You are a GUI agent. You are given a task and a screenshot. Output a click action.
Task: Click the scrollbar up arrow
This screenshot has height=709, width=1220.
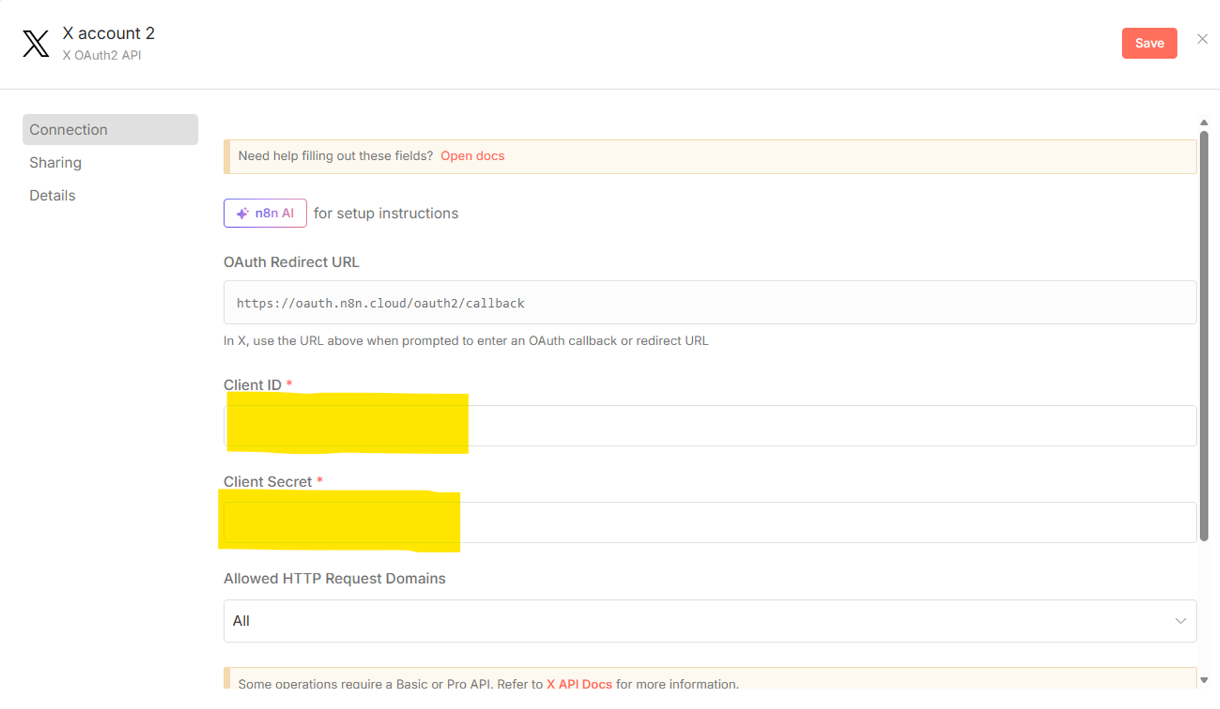click(1204, 123)
